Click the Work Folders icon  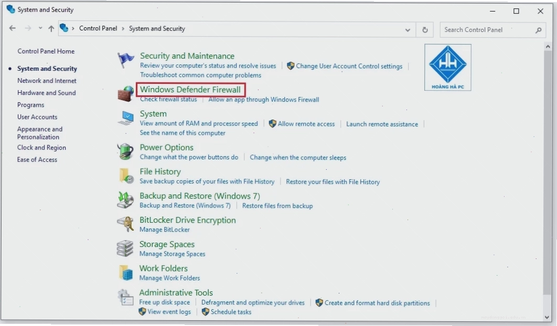[x=125, y=273]
